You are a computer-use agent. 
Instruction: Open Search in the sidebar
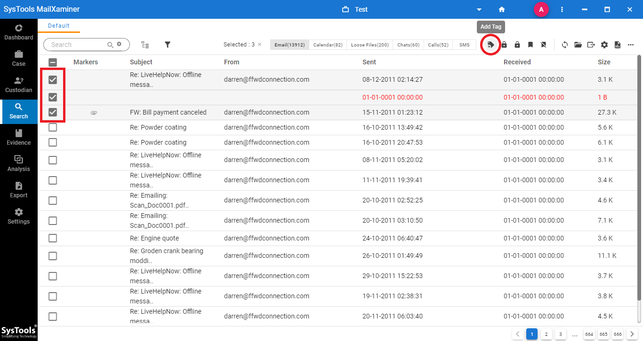(x=19, y=111)
